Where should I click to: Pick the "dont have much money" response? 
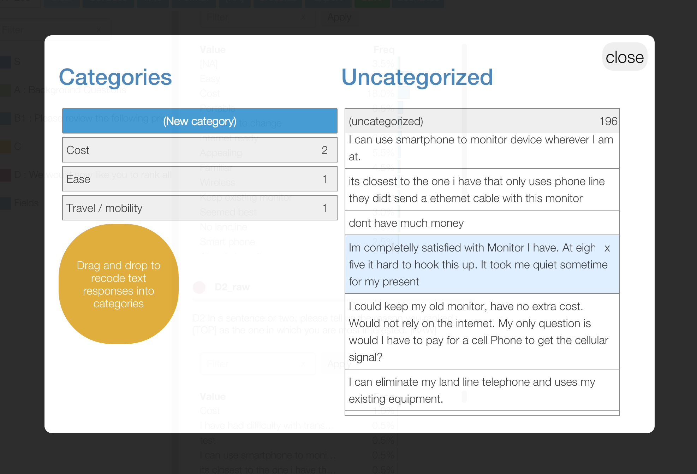(x=482, y=223)
